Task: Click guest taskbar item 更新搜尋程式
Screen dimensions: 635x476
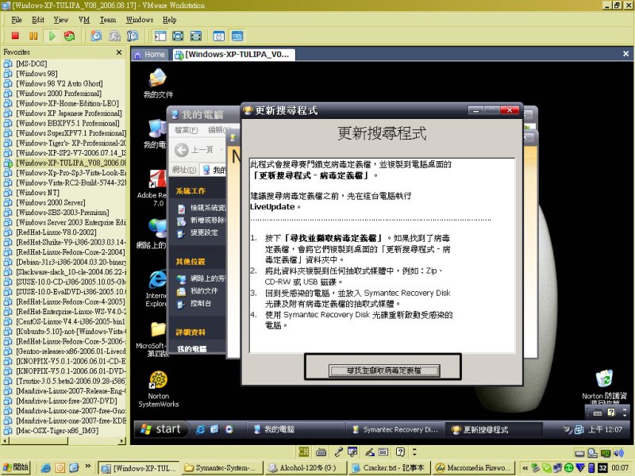Action: (x=493, y=429)
